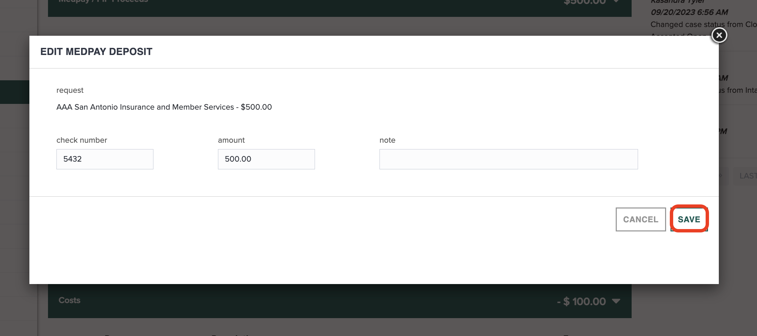This screenshot has width=757, height=336.
Task: Click the EDIT MEDPAY DEPOSIT title
Action: 96,52
